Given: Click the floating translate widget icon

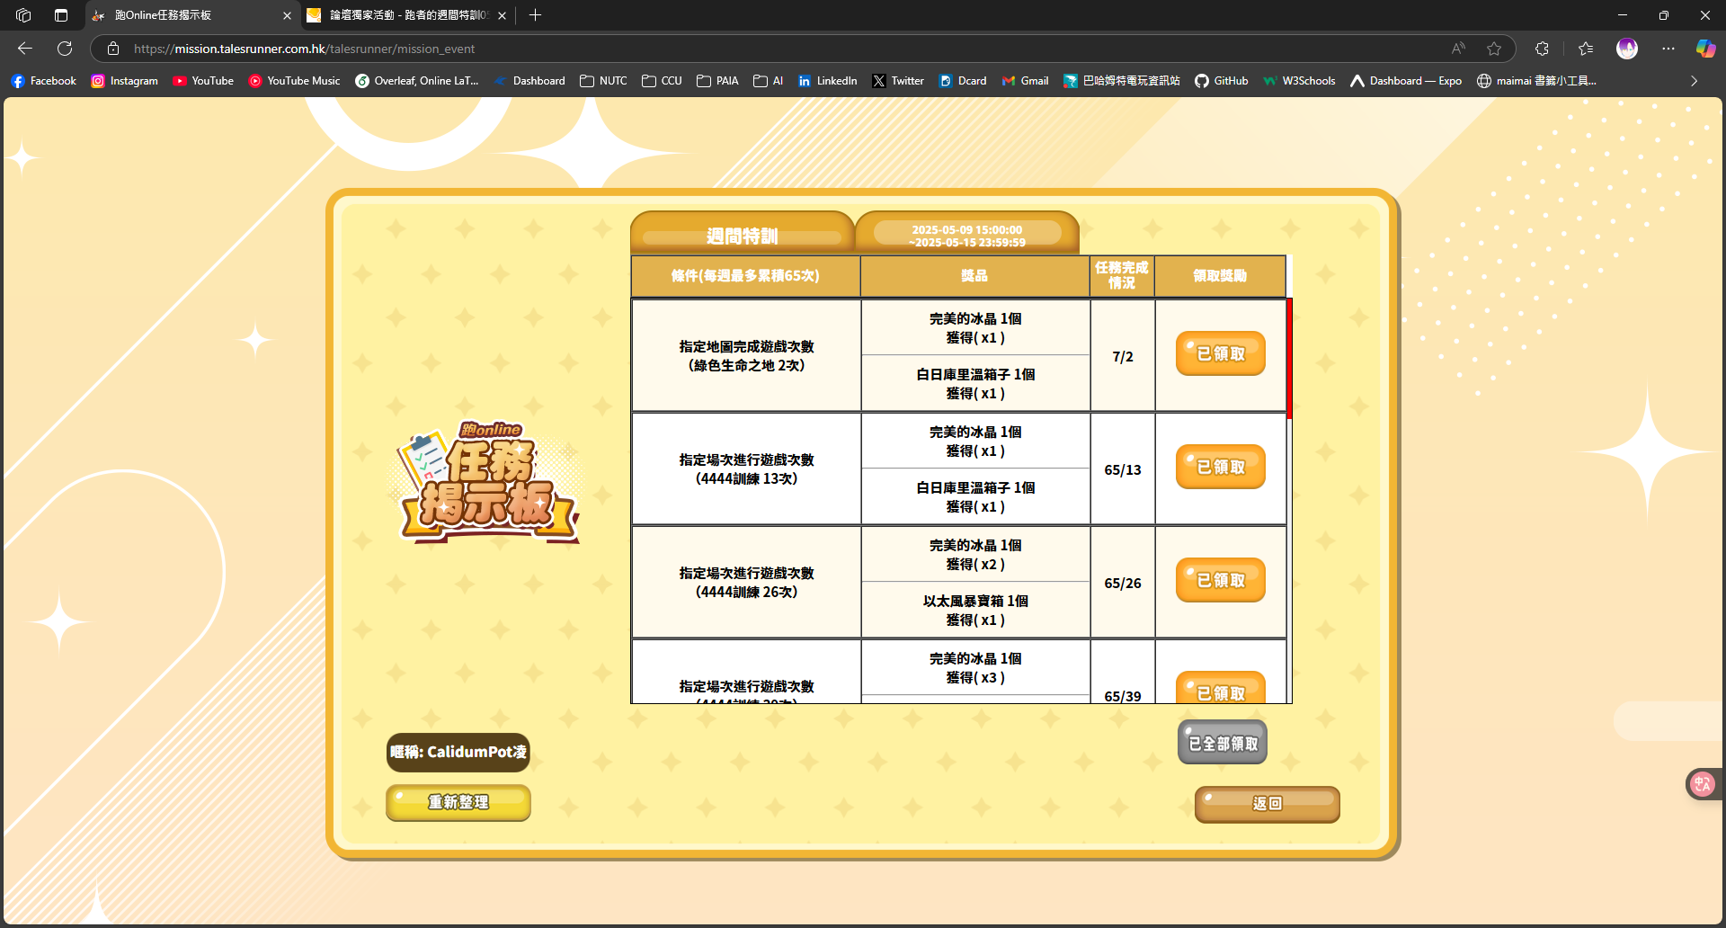Looking at the screenshot, I should [x=1703, y=784].
